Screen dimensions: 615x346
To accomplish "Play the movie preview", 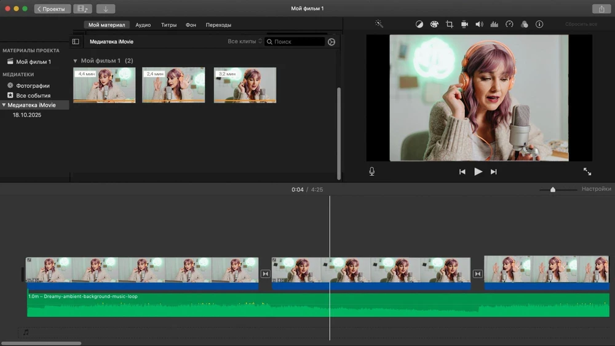I will (x=478, y=171).
